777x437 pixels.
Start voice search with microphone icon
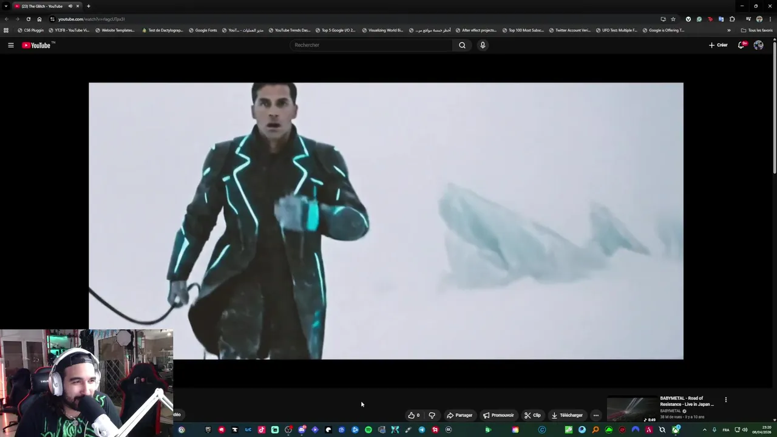[483, 45]
